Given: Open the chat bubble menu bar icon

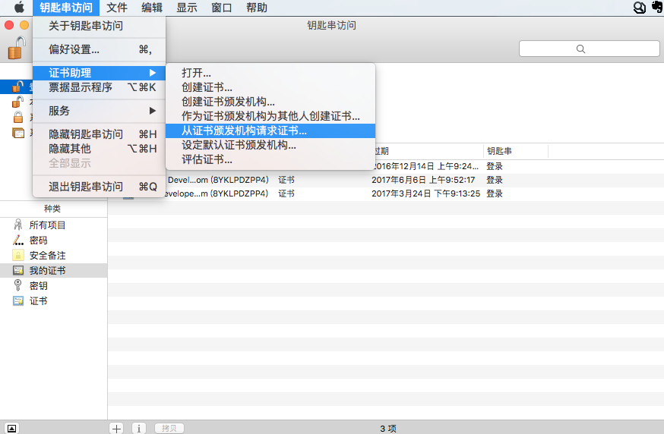Looking at the screenshot, I should tap(640, 7).
